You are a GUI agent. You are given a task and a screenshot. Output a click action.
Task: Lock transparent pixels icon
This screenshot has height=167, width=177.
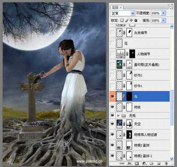(122, 21)
